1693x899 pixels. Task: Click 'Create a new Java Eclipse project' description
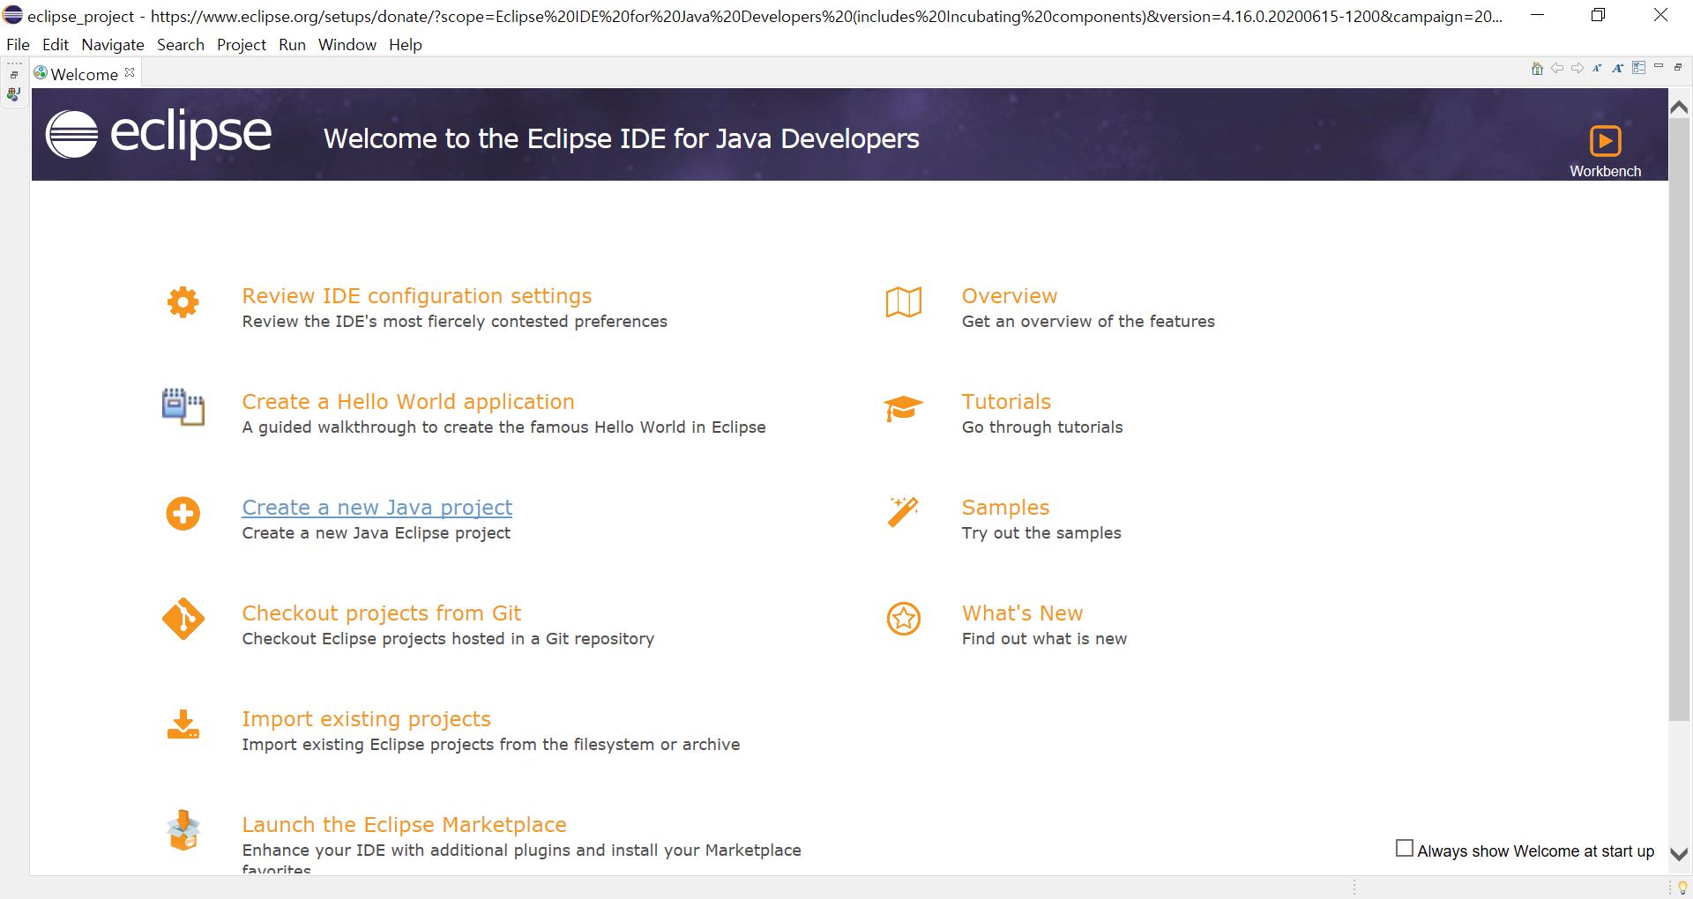click(x=377, y=533)
